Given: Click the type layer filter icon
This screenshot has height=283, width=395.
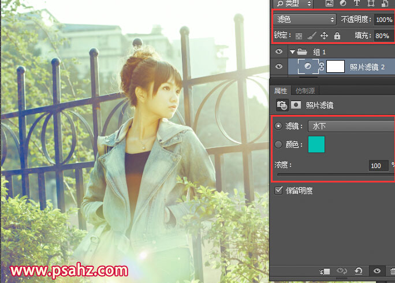Looking at the screenshot, I should tap(356, 3).
